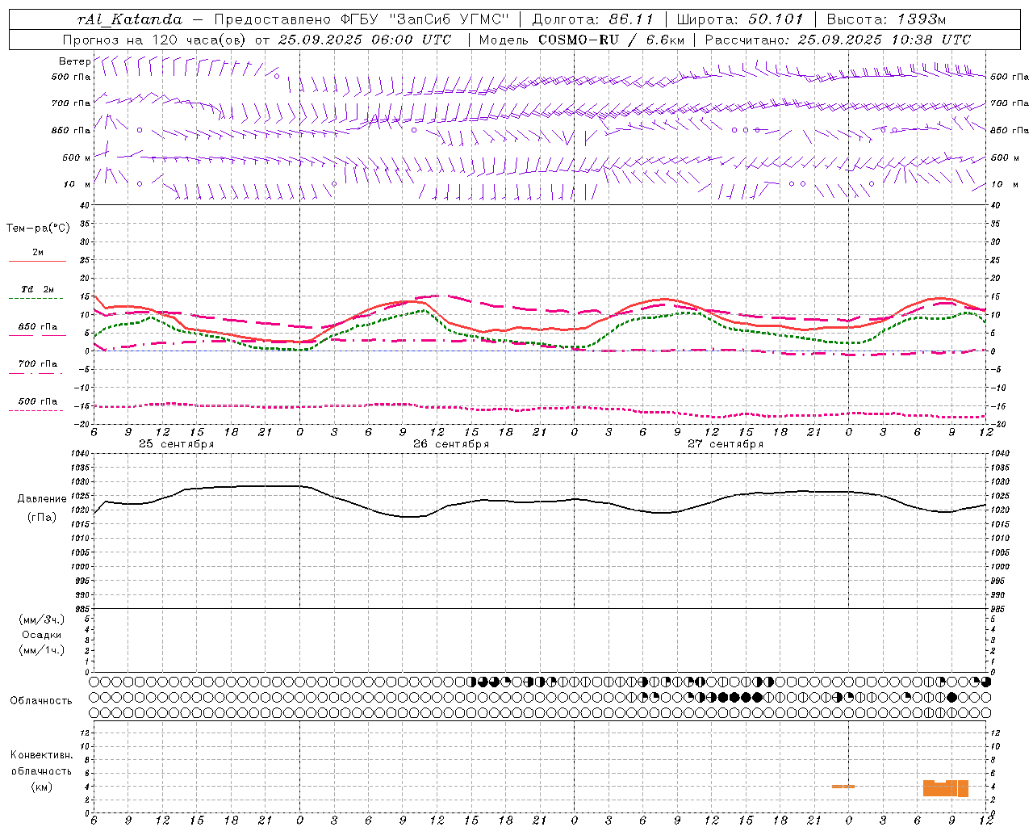The width and height of the screenshot is (1033, 827).
Task: Click the Рассчитано 25.09.2025 10:38 UTC timestamp
Action: click(x=838, y=40)
